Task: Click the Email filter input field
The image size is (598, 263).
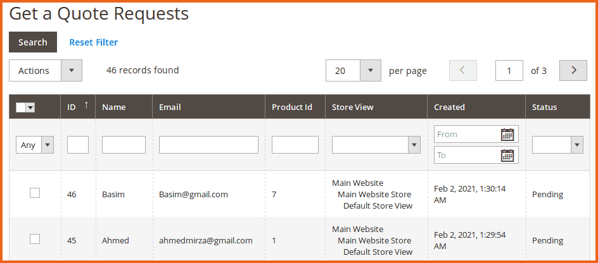Action: point(208,145)
